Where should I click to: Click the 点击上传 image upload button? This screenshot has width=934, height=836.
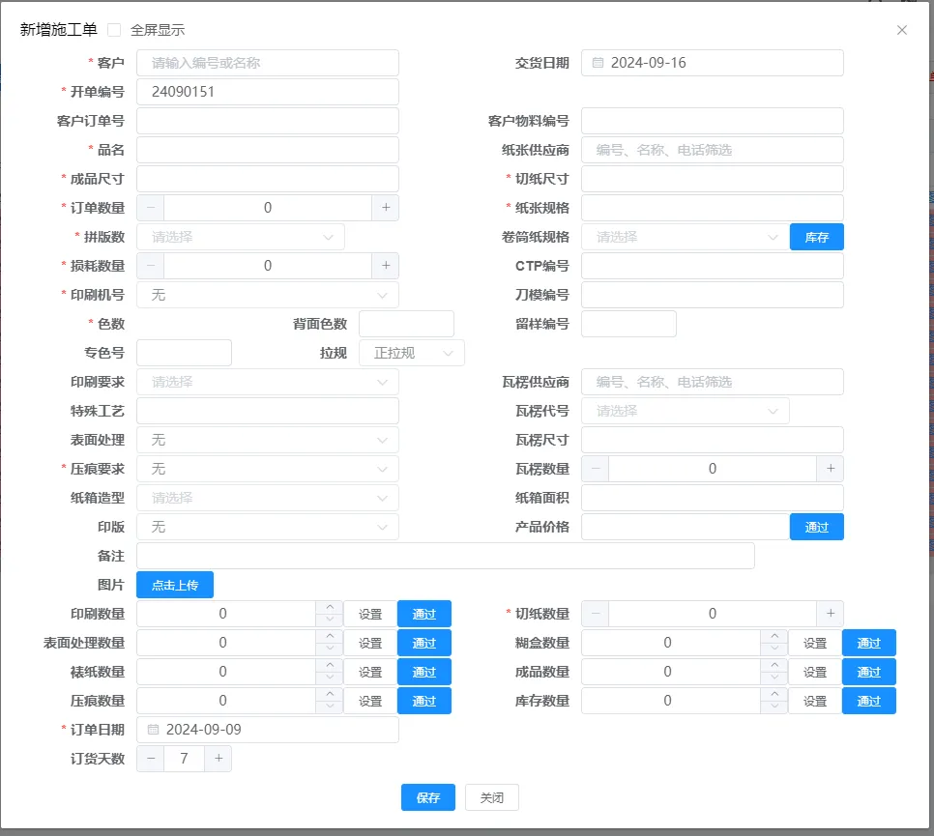coord(175,585)
